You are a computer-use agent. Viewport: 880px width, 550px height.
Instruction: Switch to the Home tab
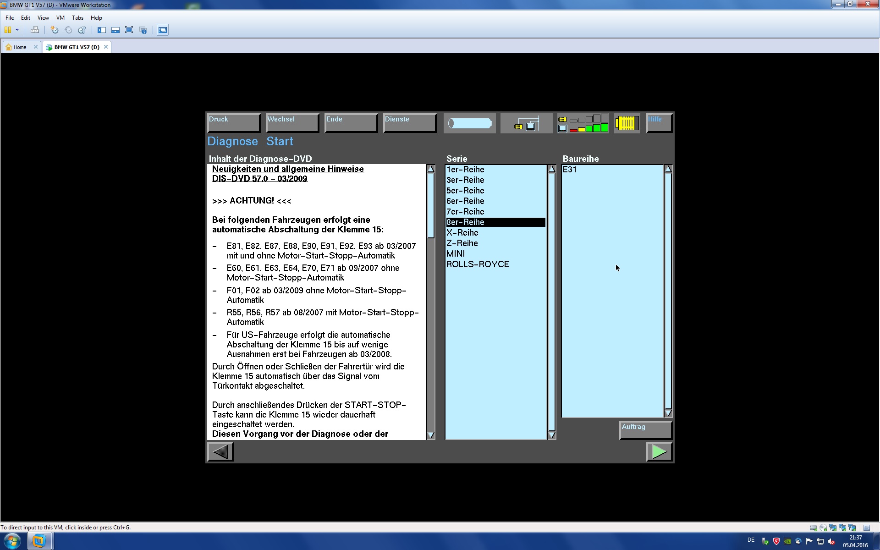[x=19, y=47]
